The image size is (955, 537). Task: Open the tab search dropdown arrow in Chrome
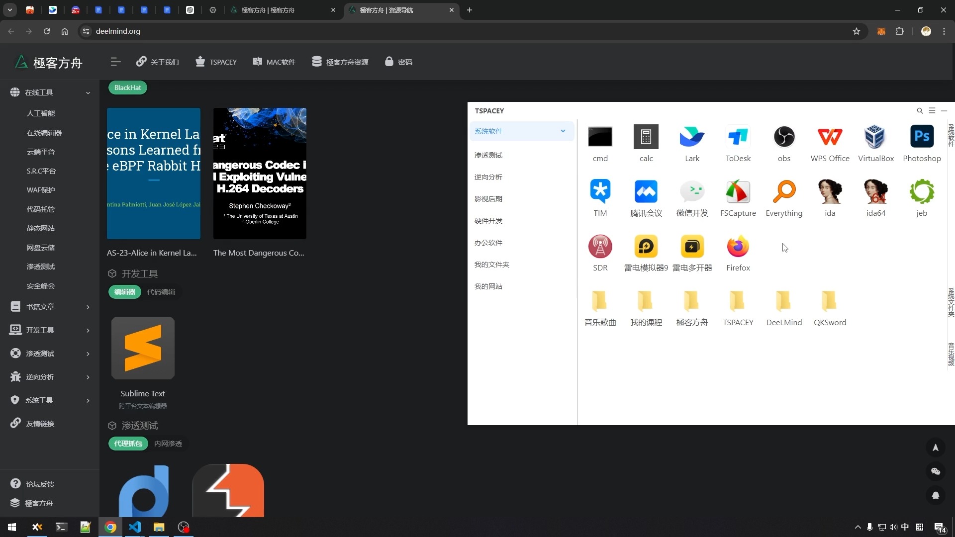tap(10, 10)
